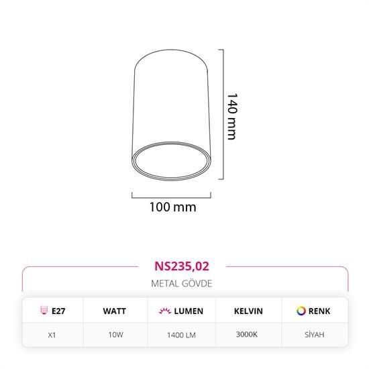Viewport: 369px width, 369px height.
Task: Click the vertical height bracket line
Action: point(221,114)
